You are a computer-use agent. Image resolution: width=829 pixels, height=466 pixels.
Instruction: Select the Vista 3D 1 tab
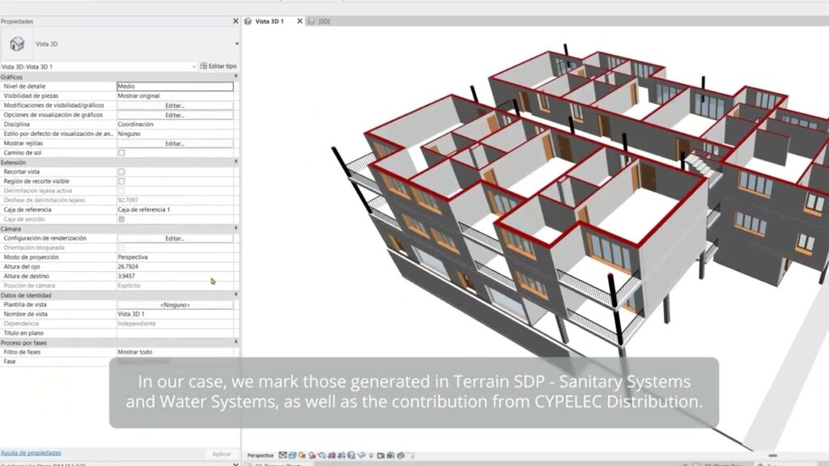point(270,21)
